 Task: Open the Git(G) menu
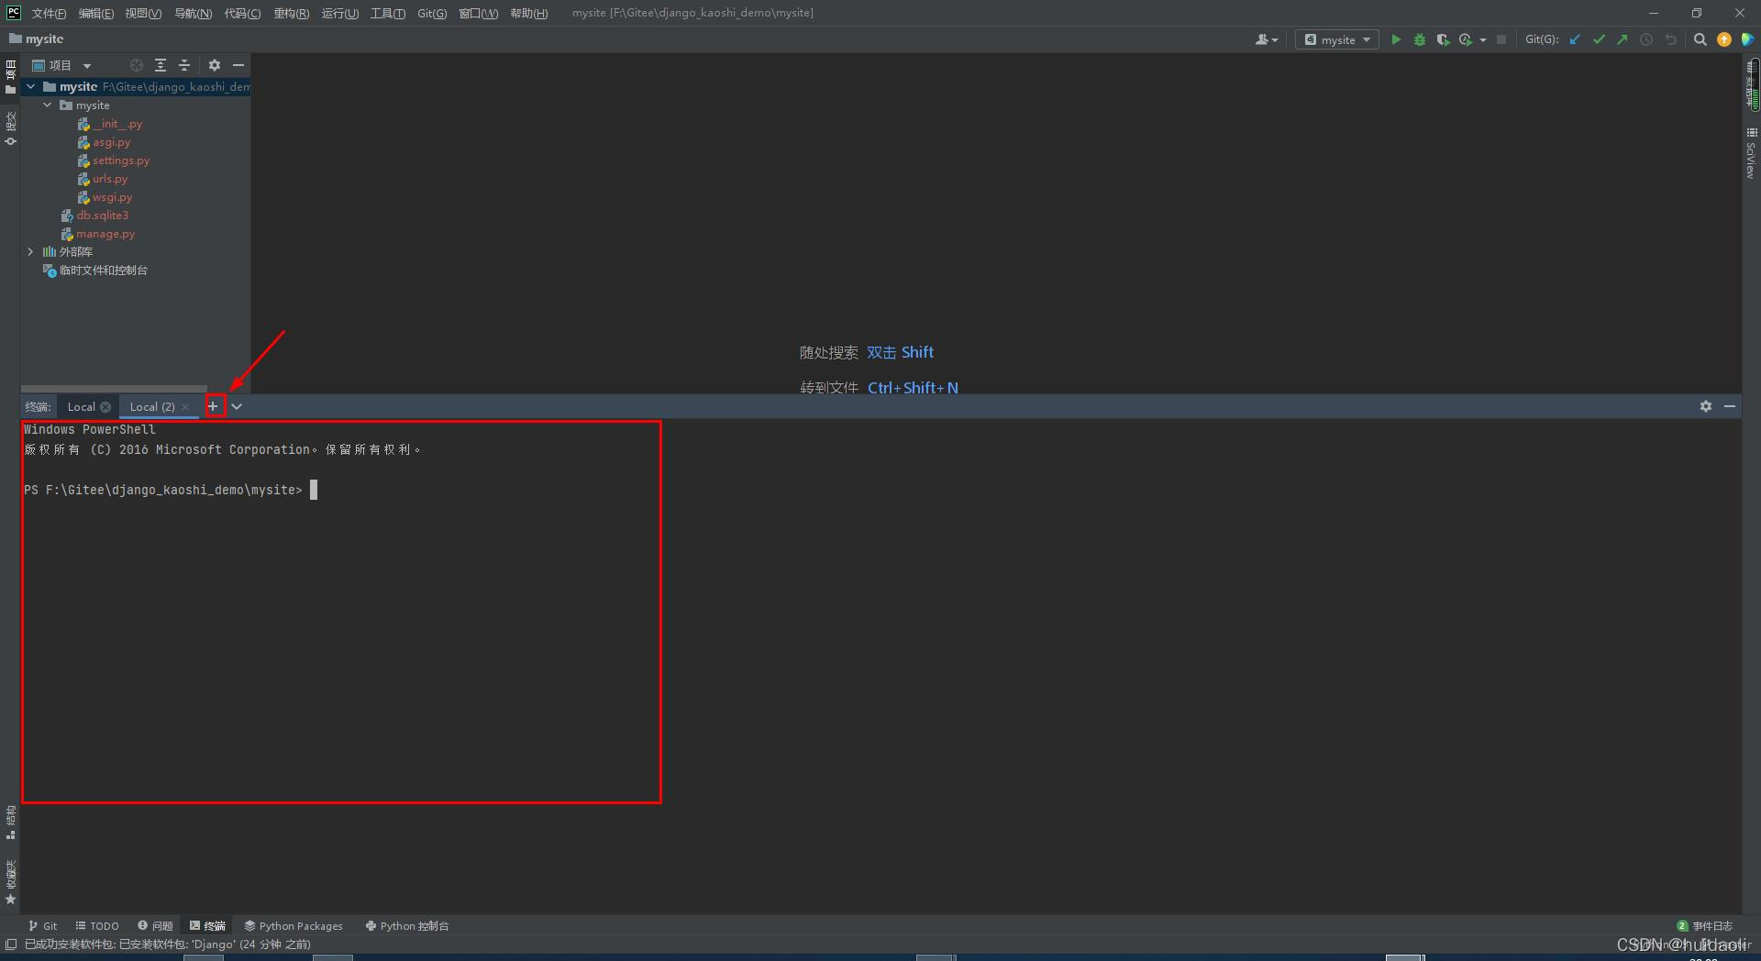432,13
